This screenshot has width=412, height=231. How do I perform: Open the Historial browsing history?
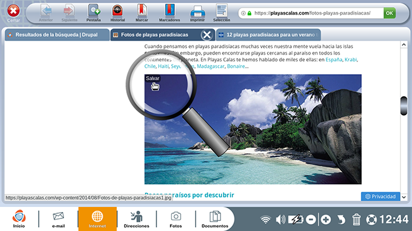[x=117, y=13]
